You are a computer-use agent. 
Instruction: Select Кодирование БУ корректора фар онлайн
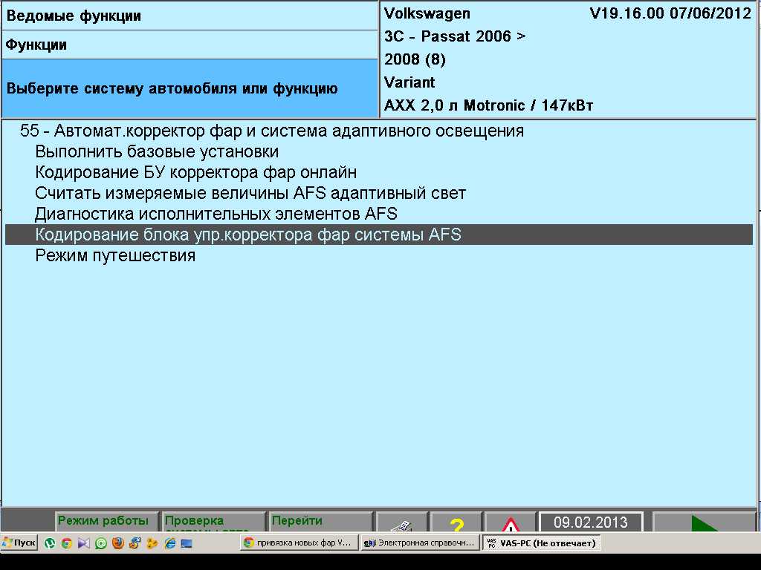[378, 172]
